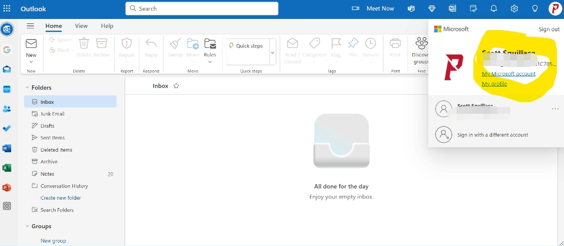This screenshot has width=564, height=246.
Task: Click Print in the ribbon
Action: tap(395, 48)
